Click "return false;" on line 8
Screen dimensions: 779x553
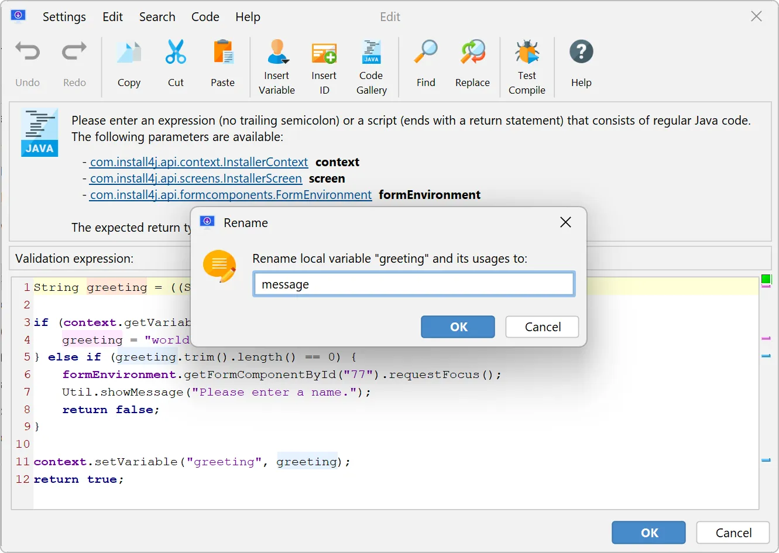111,410
